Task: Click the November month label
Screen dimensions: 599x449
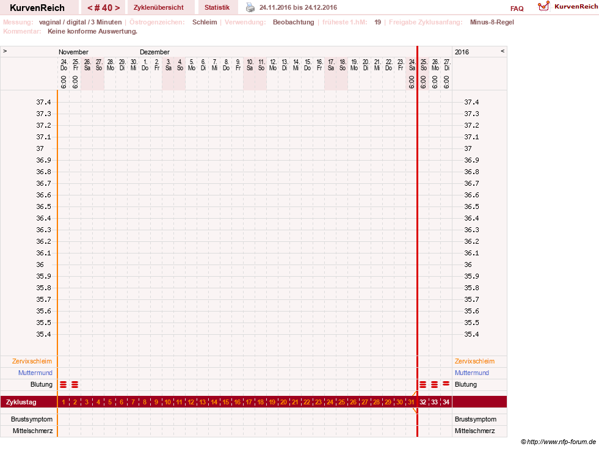Action: click(x=73, y=52)
